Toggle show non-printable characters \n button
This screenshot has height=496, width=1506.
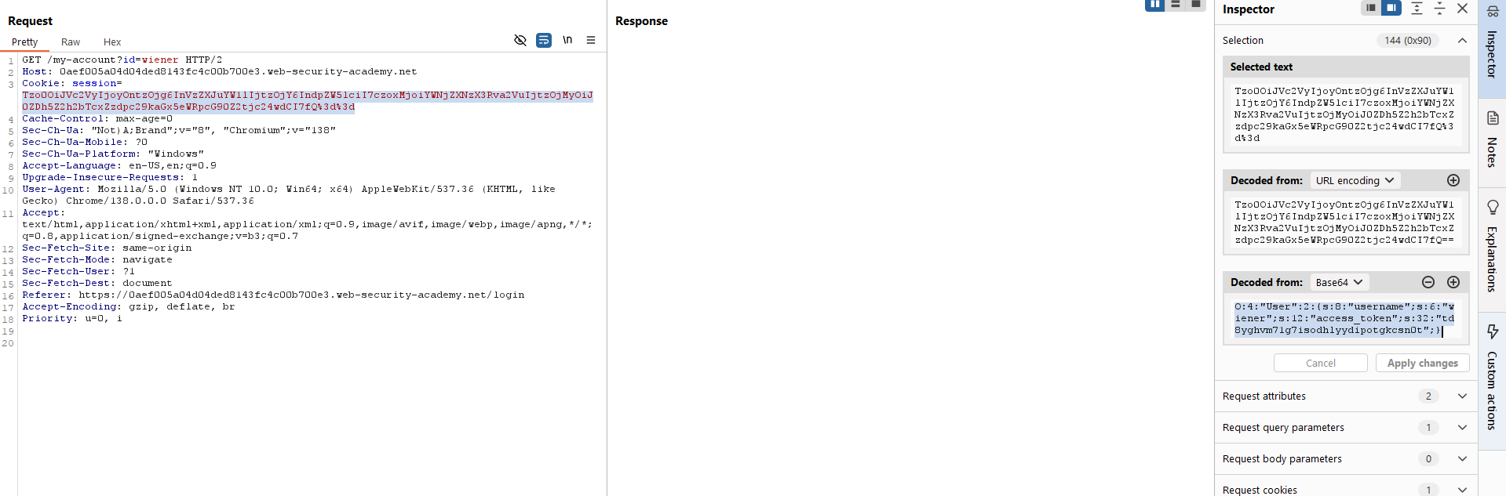567,40
